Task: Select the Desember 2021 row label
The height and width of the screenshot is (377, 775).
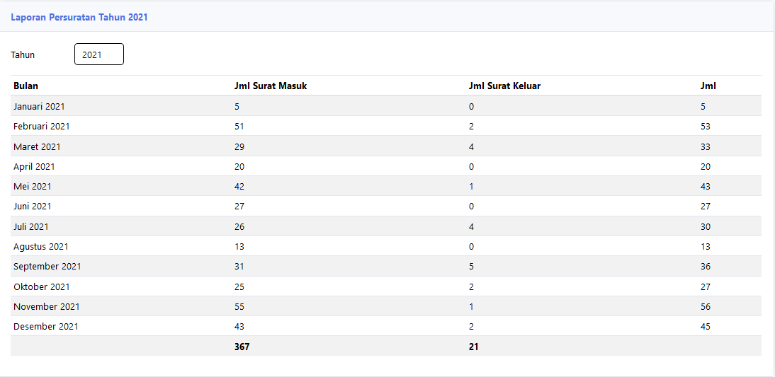Action: 45,327
